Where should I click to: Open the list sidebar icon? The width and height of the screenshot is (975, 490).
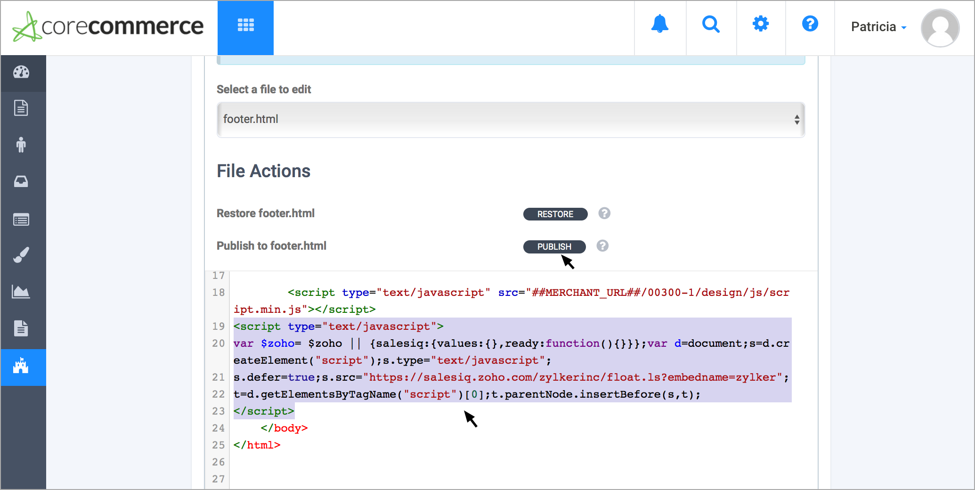21,220
